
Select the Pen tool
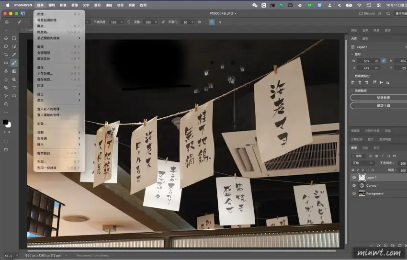pos(6,88)
